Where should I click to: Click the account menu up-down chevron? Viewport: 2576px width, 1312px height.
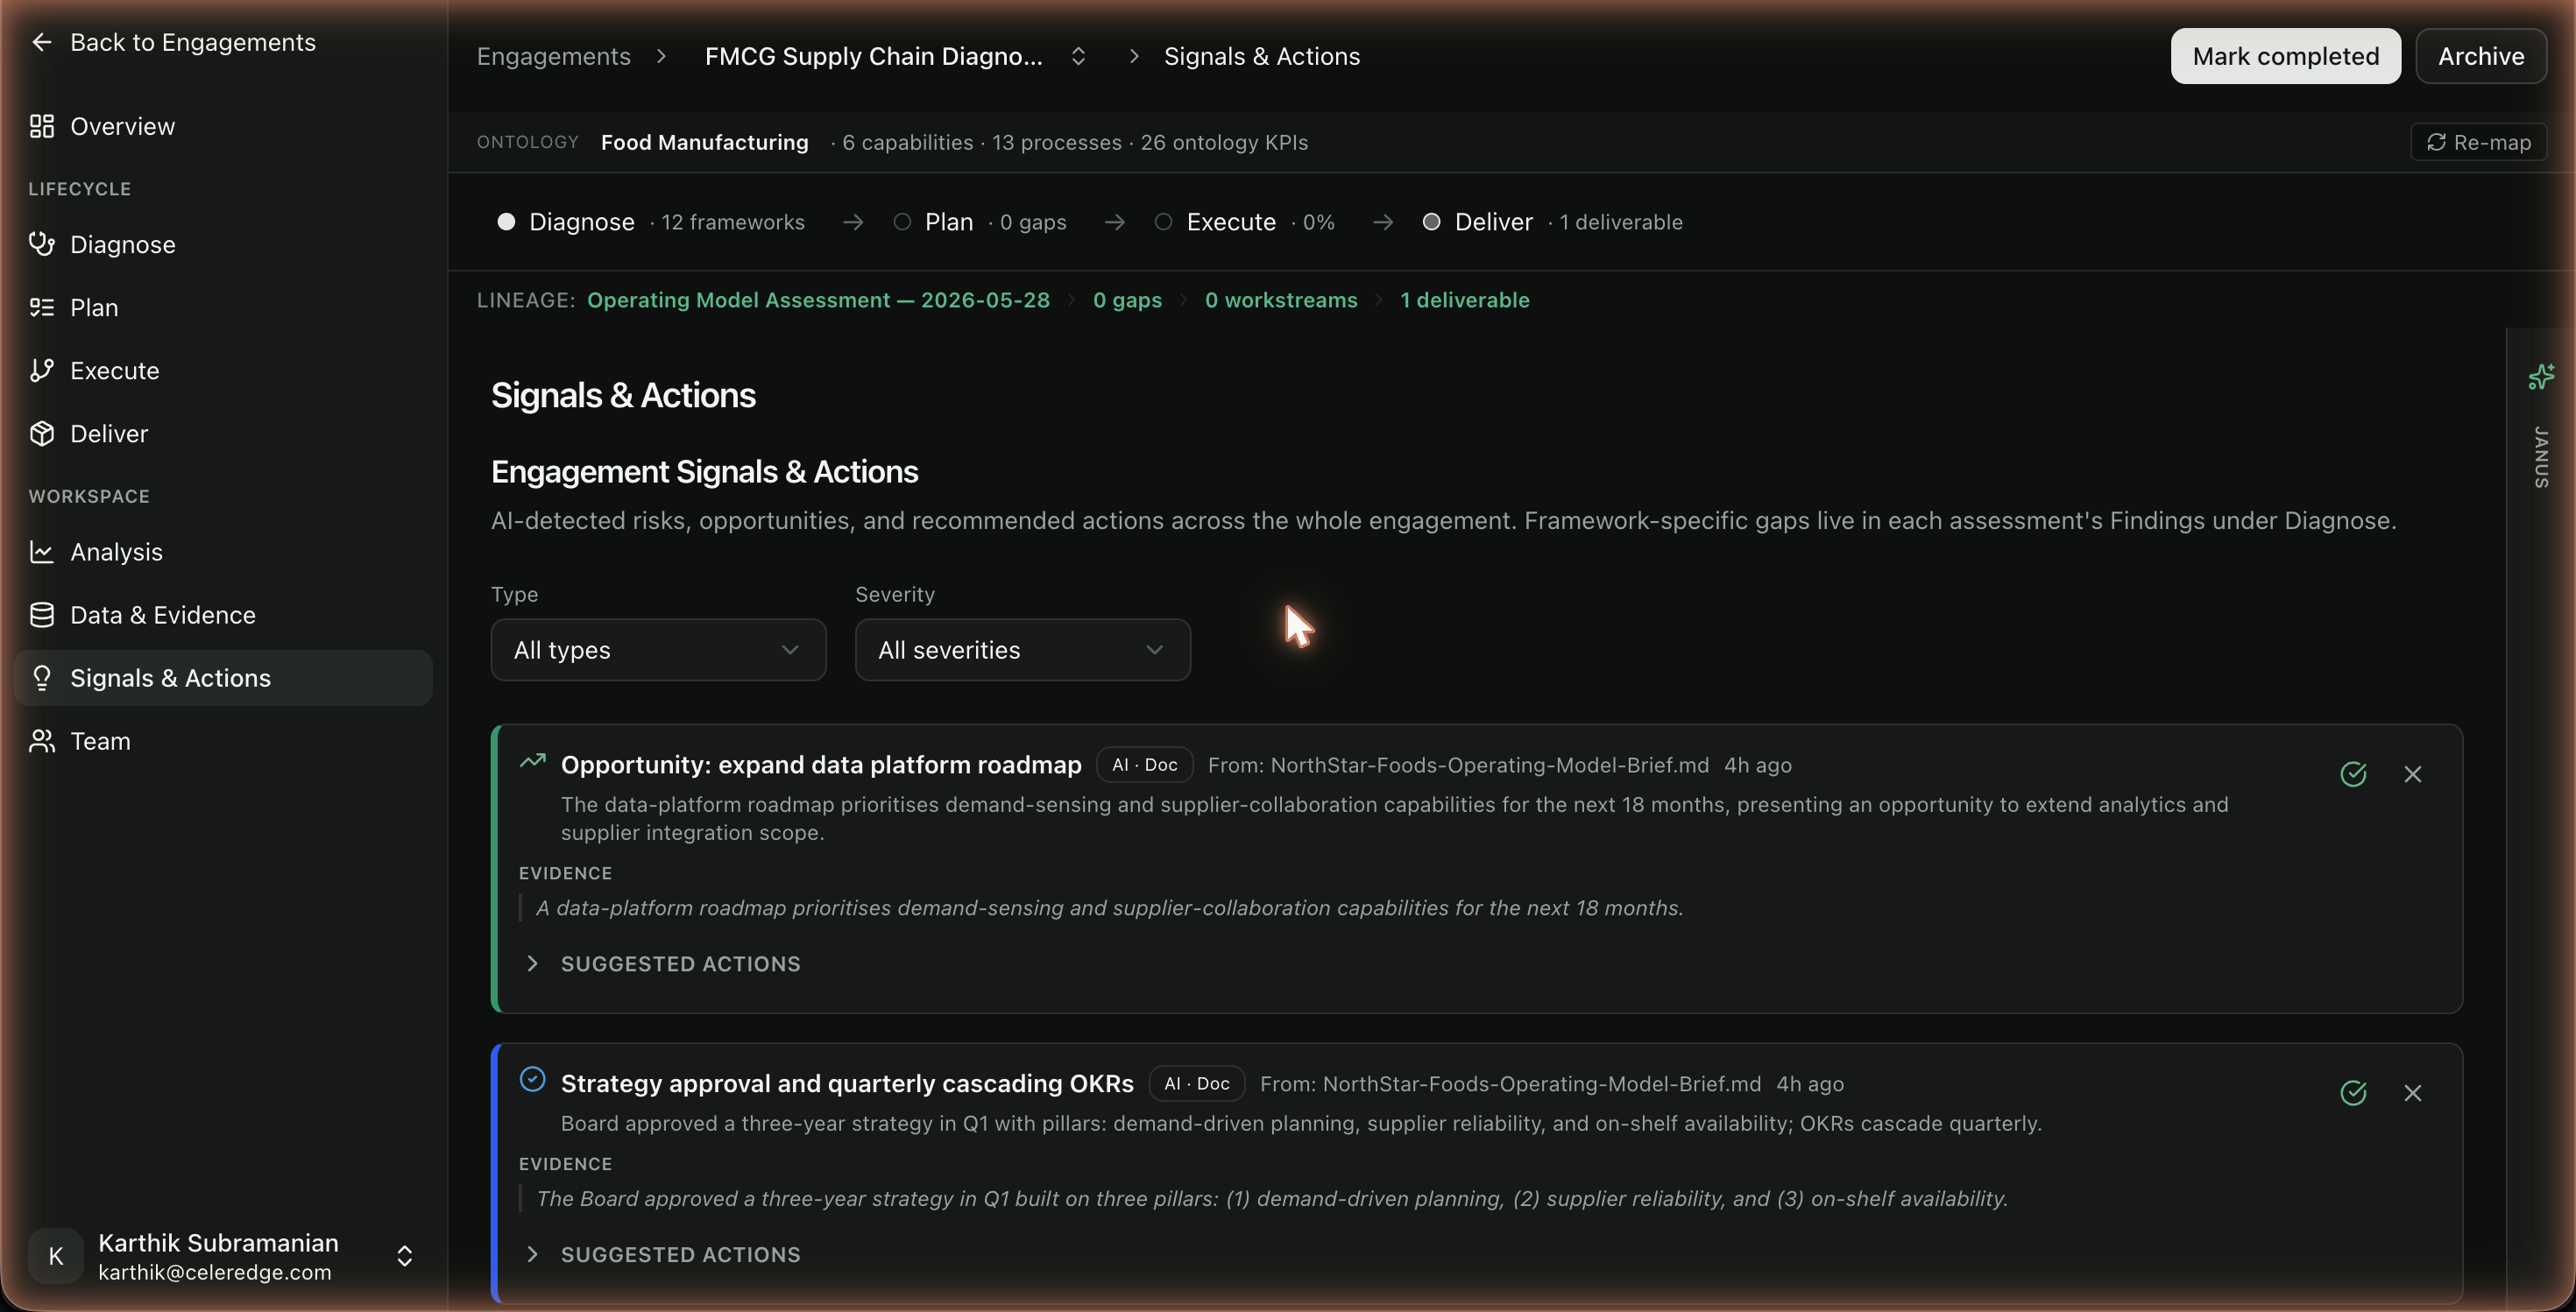pyautogui.click(x=404, y=1256)
